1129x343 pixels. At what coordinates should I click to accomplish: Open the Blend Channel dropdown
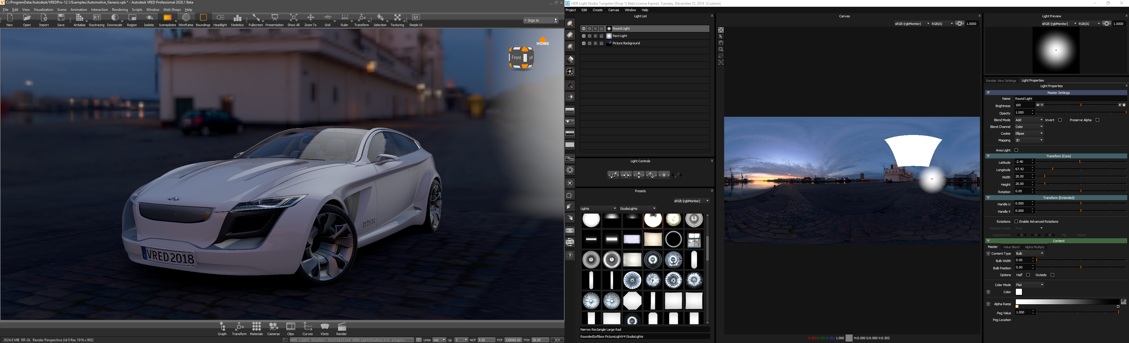point(1029,127)
